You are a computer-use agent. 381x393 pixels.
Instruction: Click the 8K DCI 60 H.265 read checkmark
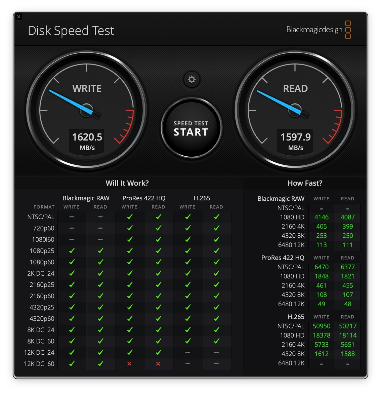(x=216, y=341)
